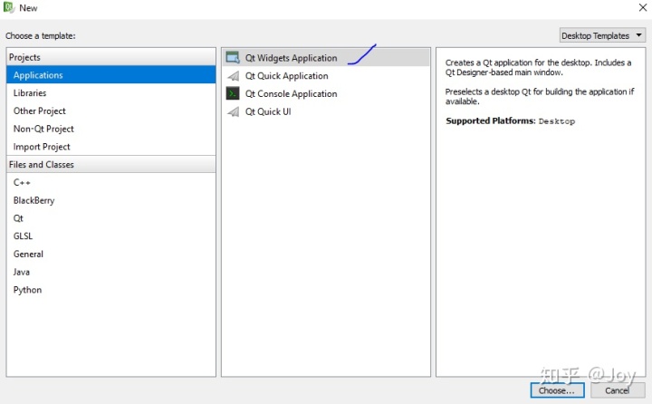
Task: Select Qt under Files and Classes
Action: (111, 218)
